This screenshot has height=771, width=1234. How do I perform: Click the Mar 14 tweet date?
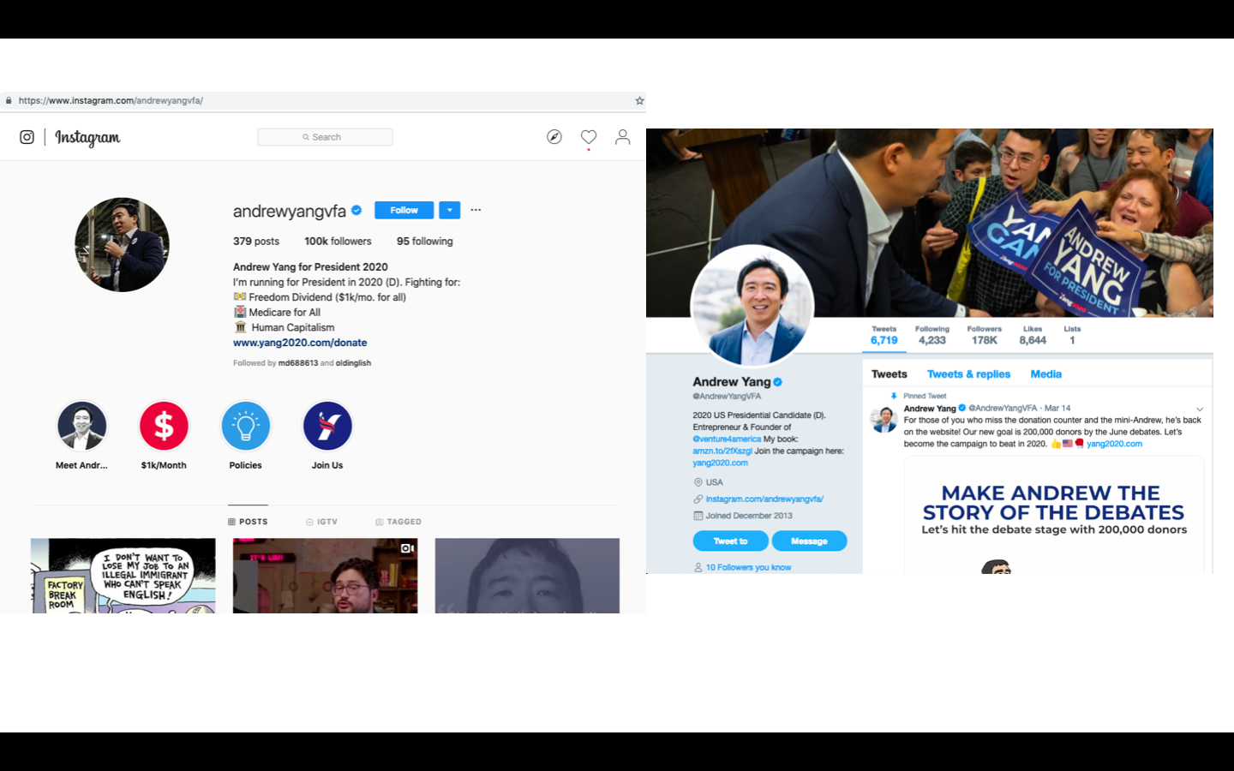1057,409
